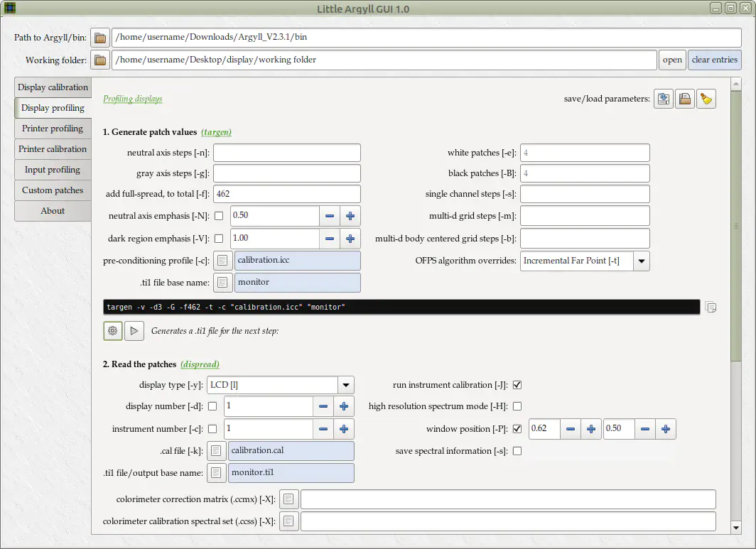
Task: Enable dark region emphasis [-V] checkbox
Action: 219,239
